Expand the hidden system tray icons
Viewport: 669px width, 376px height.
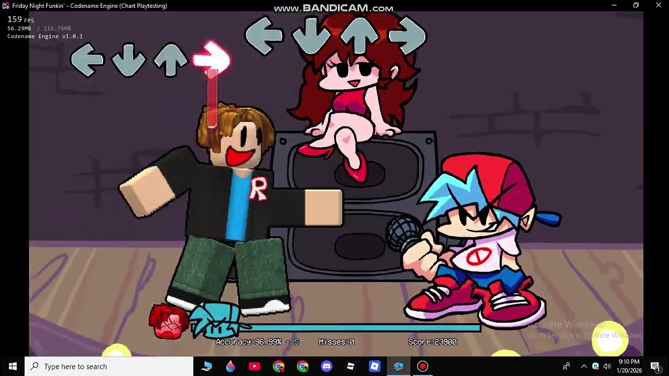pyautogui.click(x=584, y=367)
